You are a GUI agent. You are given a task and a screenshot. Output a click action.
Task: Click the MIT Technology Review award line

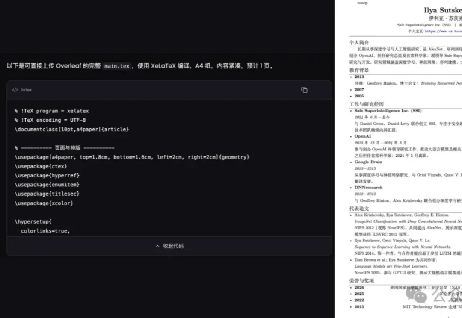pos(432,307)
